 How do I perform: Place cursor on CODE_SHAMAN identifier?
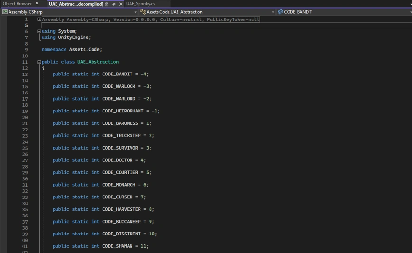pyautogui.click(x=117, y=246)
